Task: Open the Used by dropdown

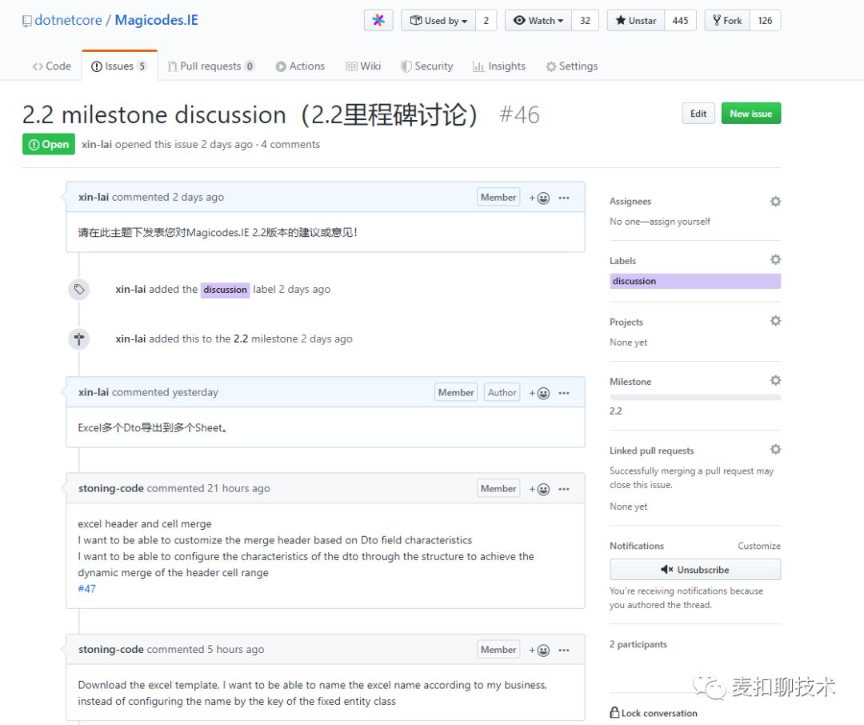Action: (438, 20)
